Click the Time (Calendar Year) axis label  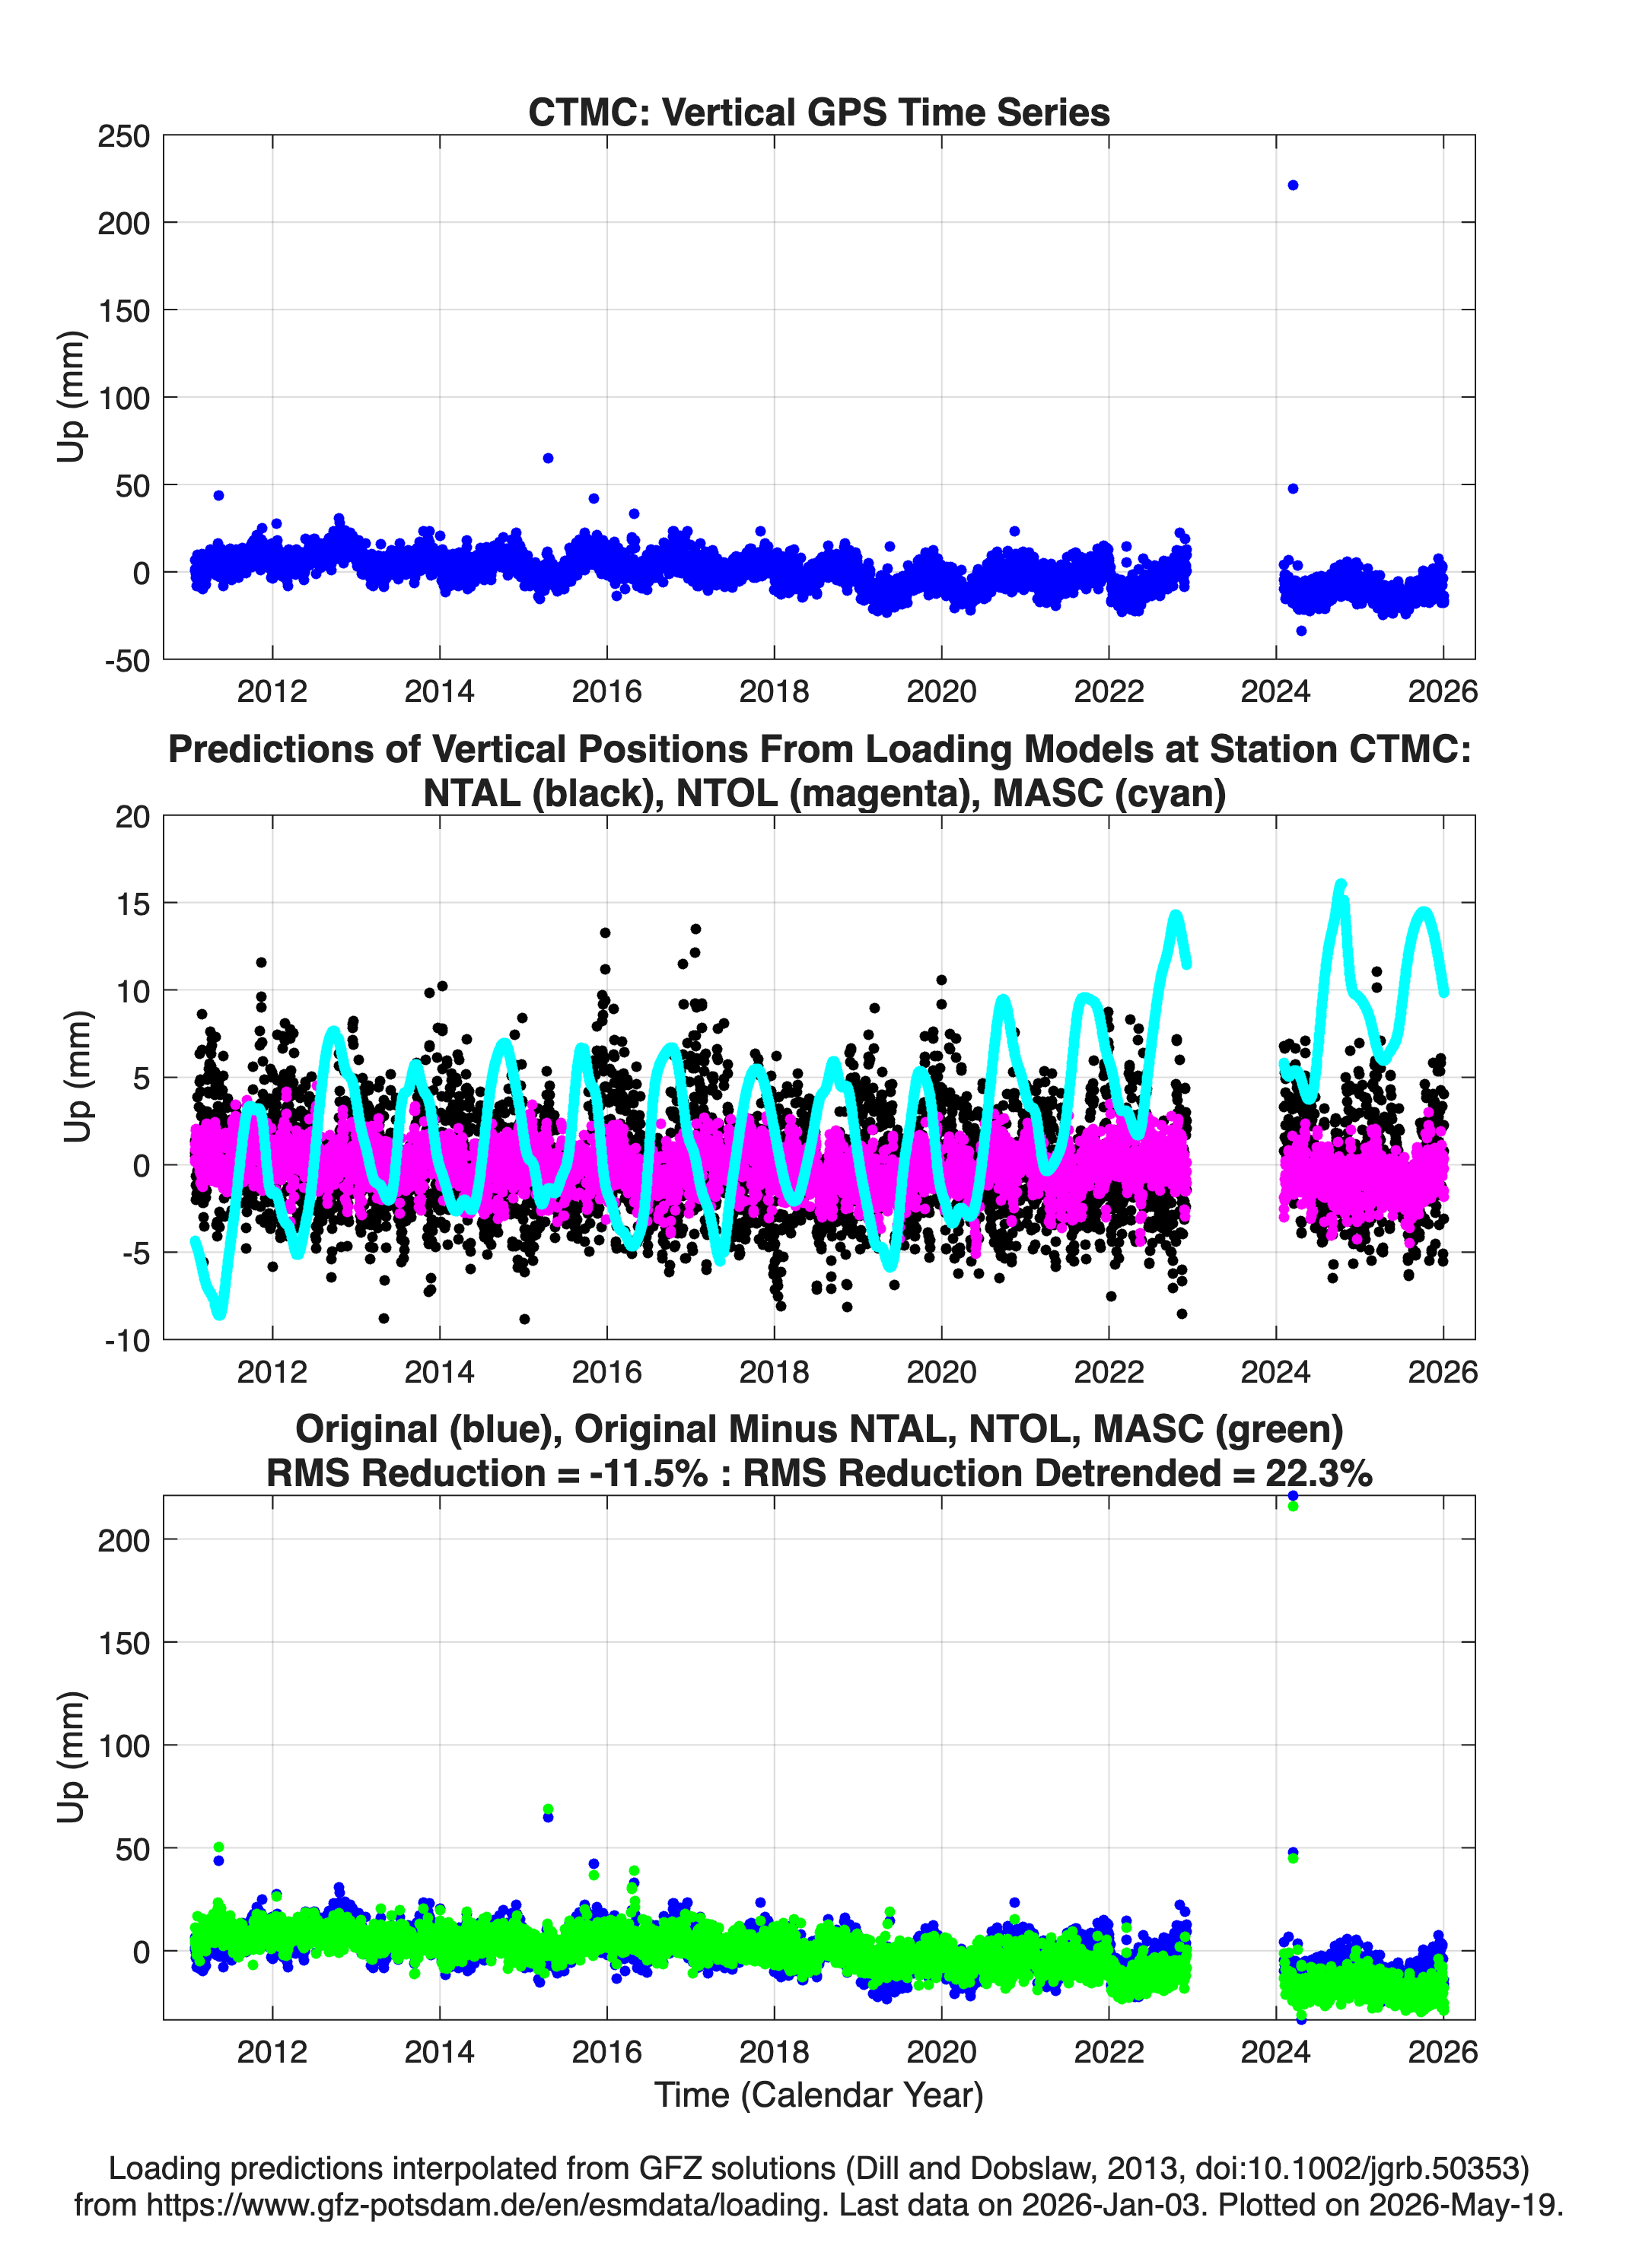point(819,2094)
